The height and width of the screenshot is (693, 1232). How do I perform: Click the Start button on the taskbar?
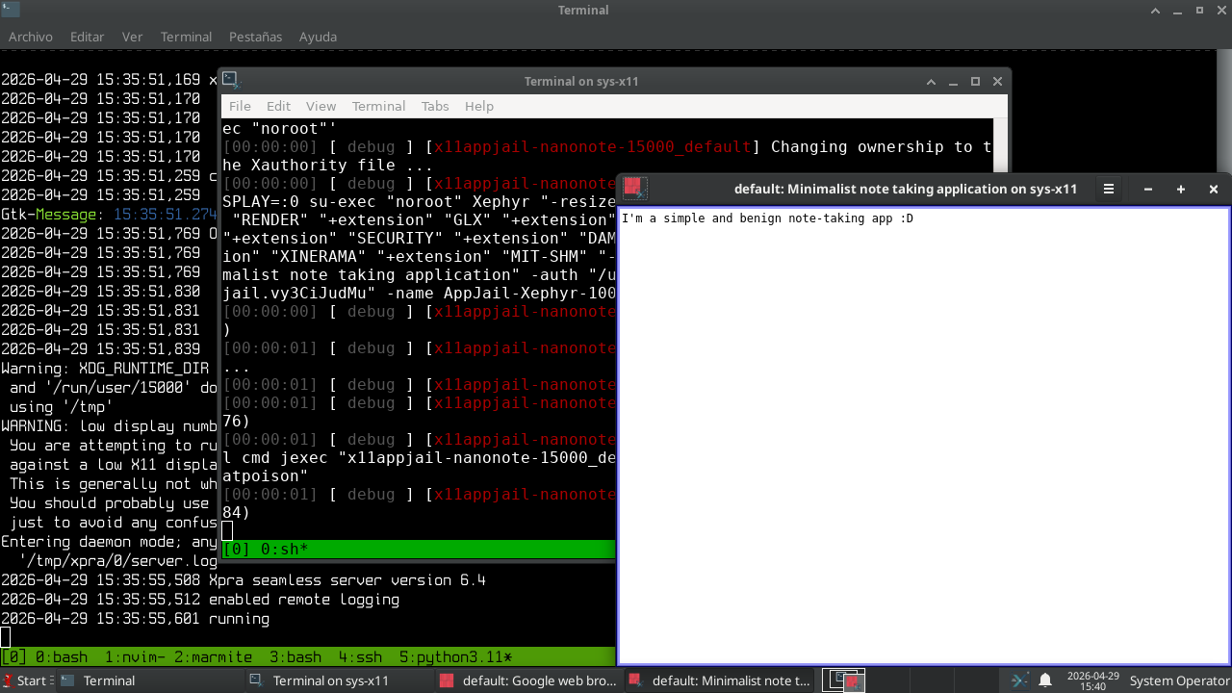coord(25,680)
